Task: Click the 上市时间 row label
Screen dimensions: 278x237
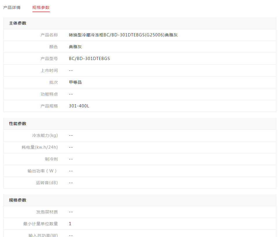Action: [49, 70]
